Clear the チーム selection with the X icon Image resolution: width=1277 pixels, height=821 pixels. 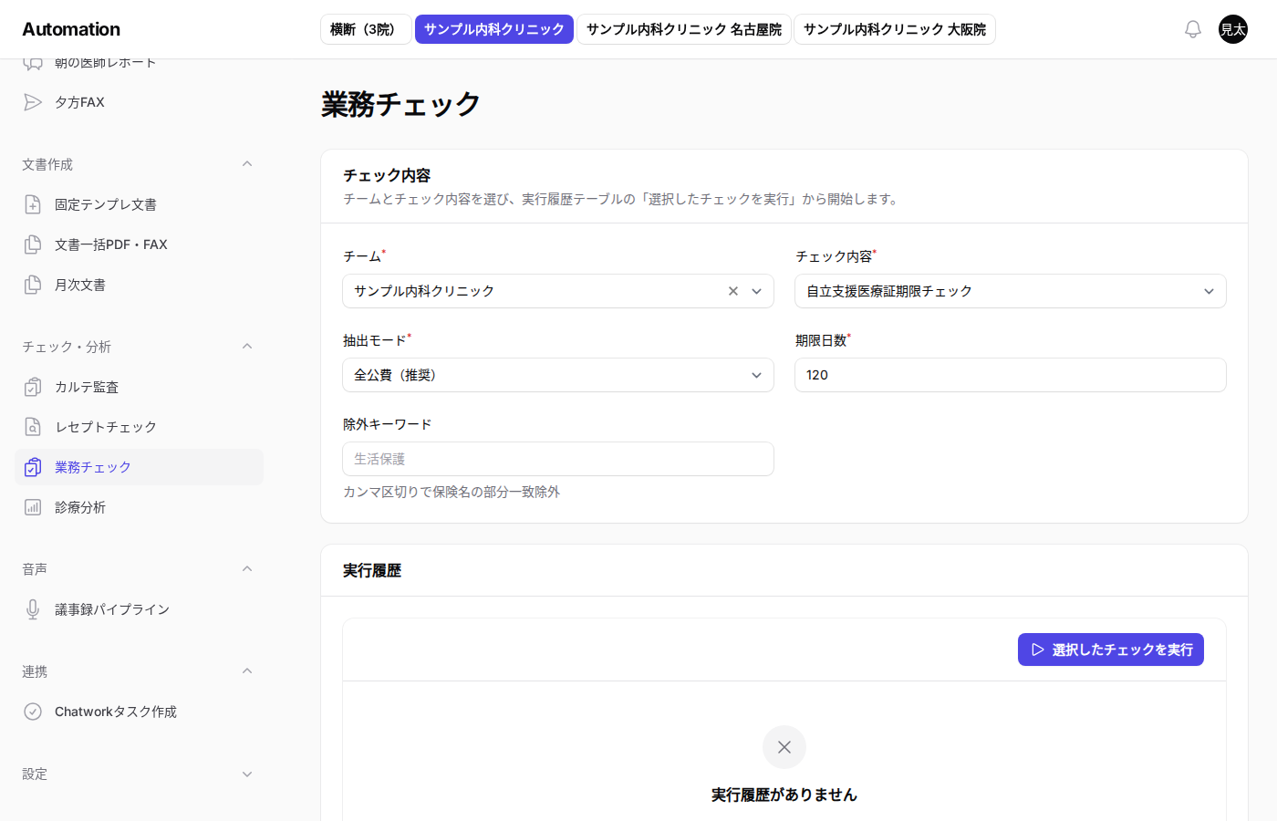point(733,291)
